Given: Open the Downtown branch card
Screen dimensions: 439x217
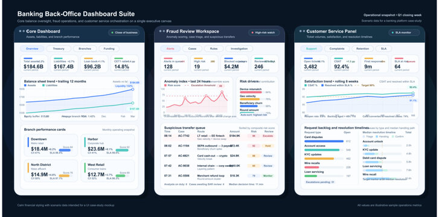Looking at the screenshot, I should (x=51, y=145).
